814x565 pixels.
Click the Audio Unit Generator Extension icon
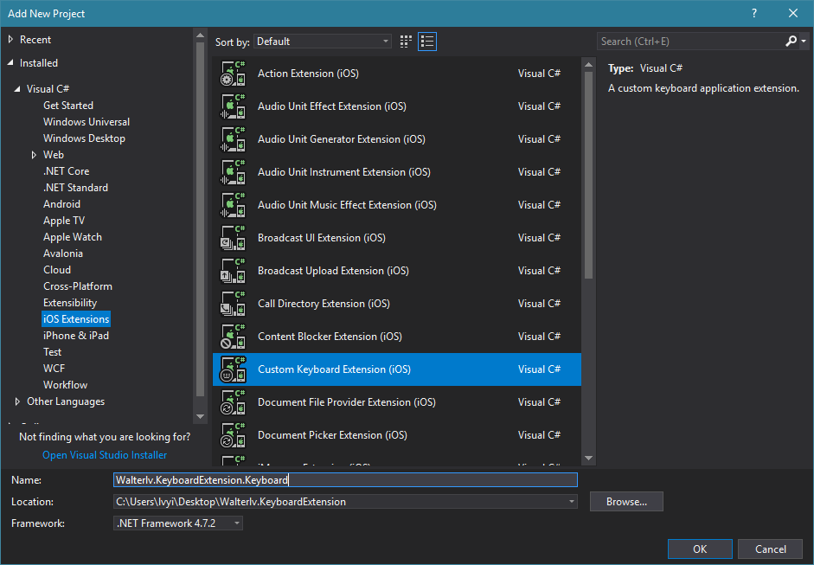pyautogui.click(x=233, y=139)
